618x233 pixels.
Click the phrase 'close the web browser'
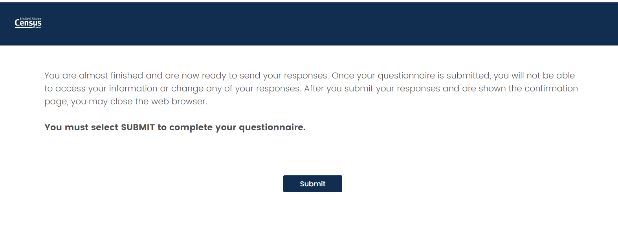click(158, 102)
